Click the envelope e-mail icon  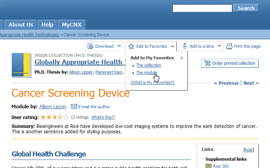coord(74,106)
